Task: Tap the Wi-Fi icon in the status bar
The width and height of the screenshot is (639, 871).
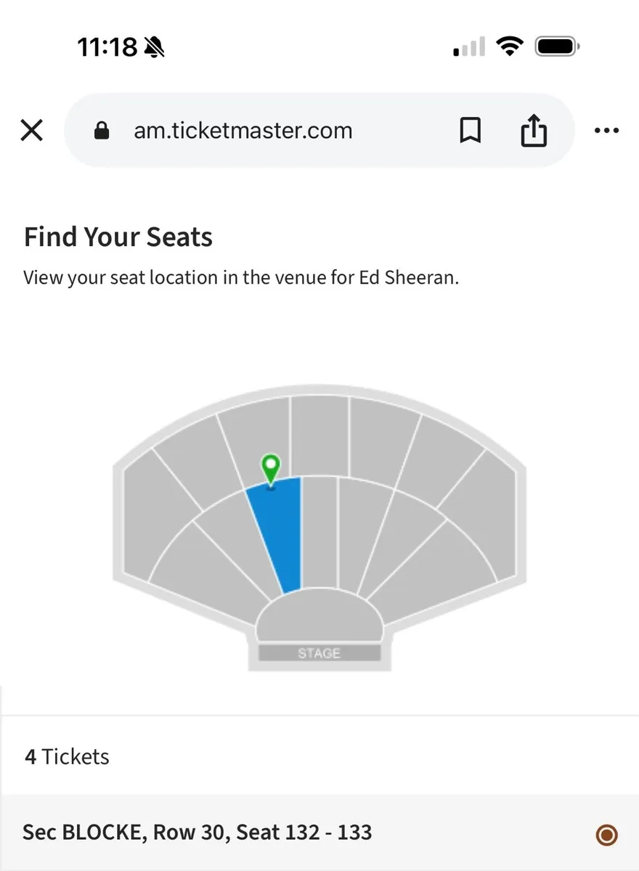Action: coord(510,46)
